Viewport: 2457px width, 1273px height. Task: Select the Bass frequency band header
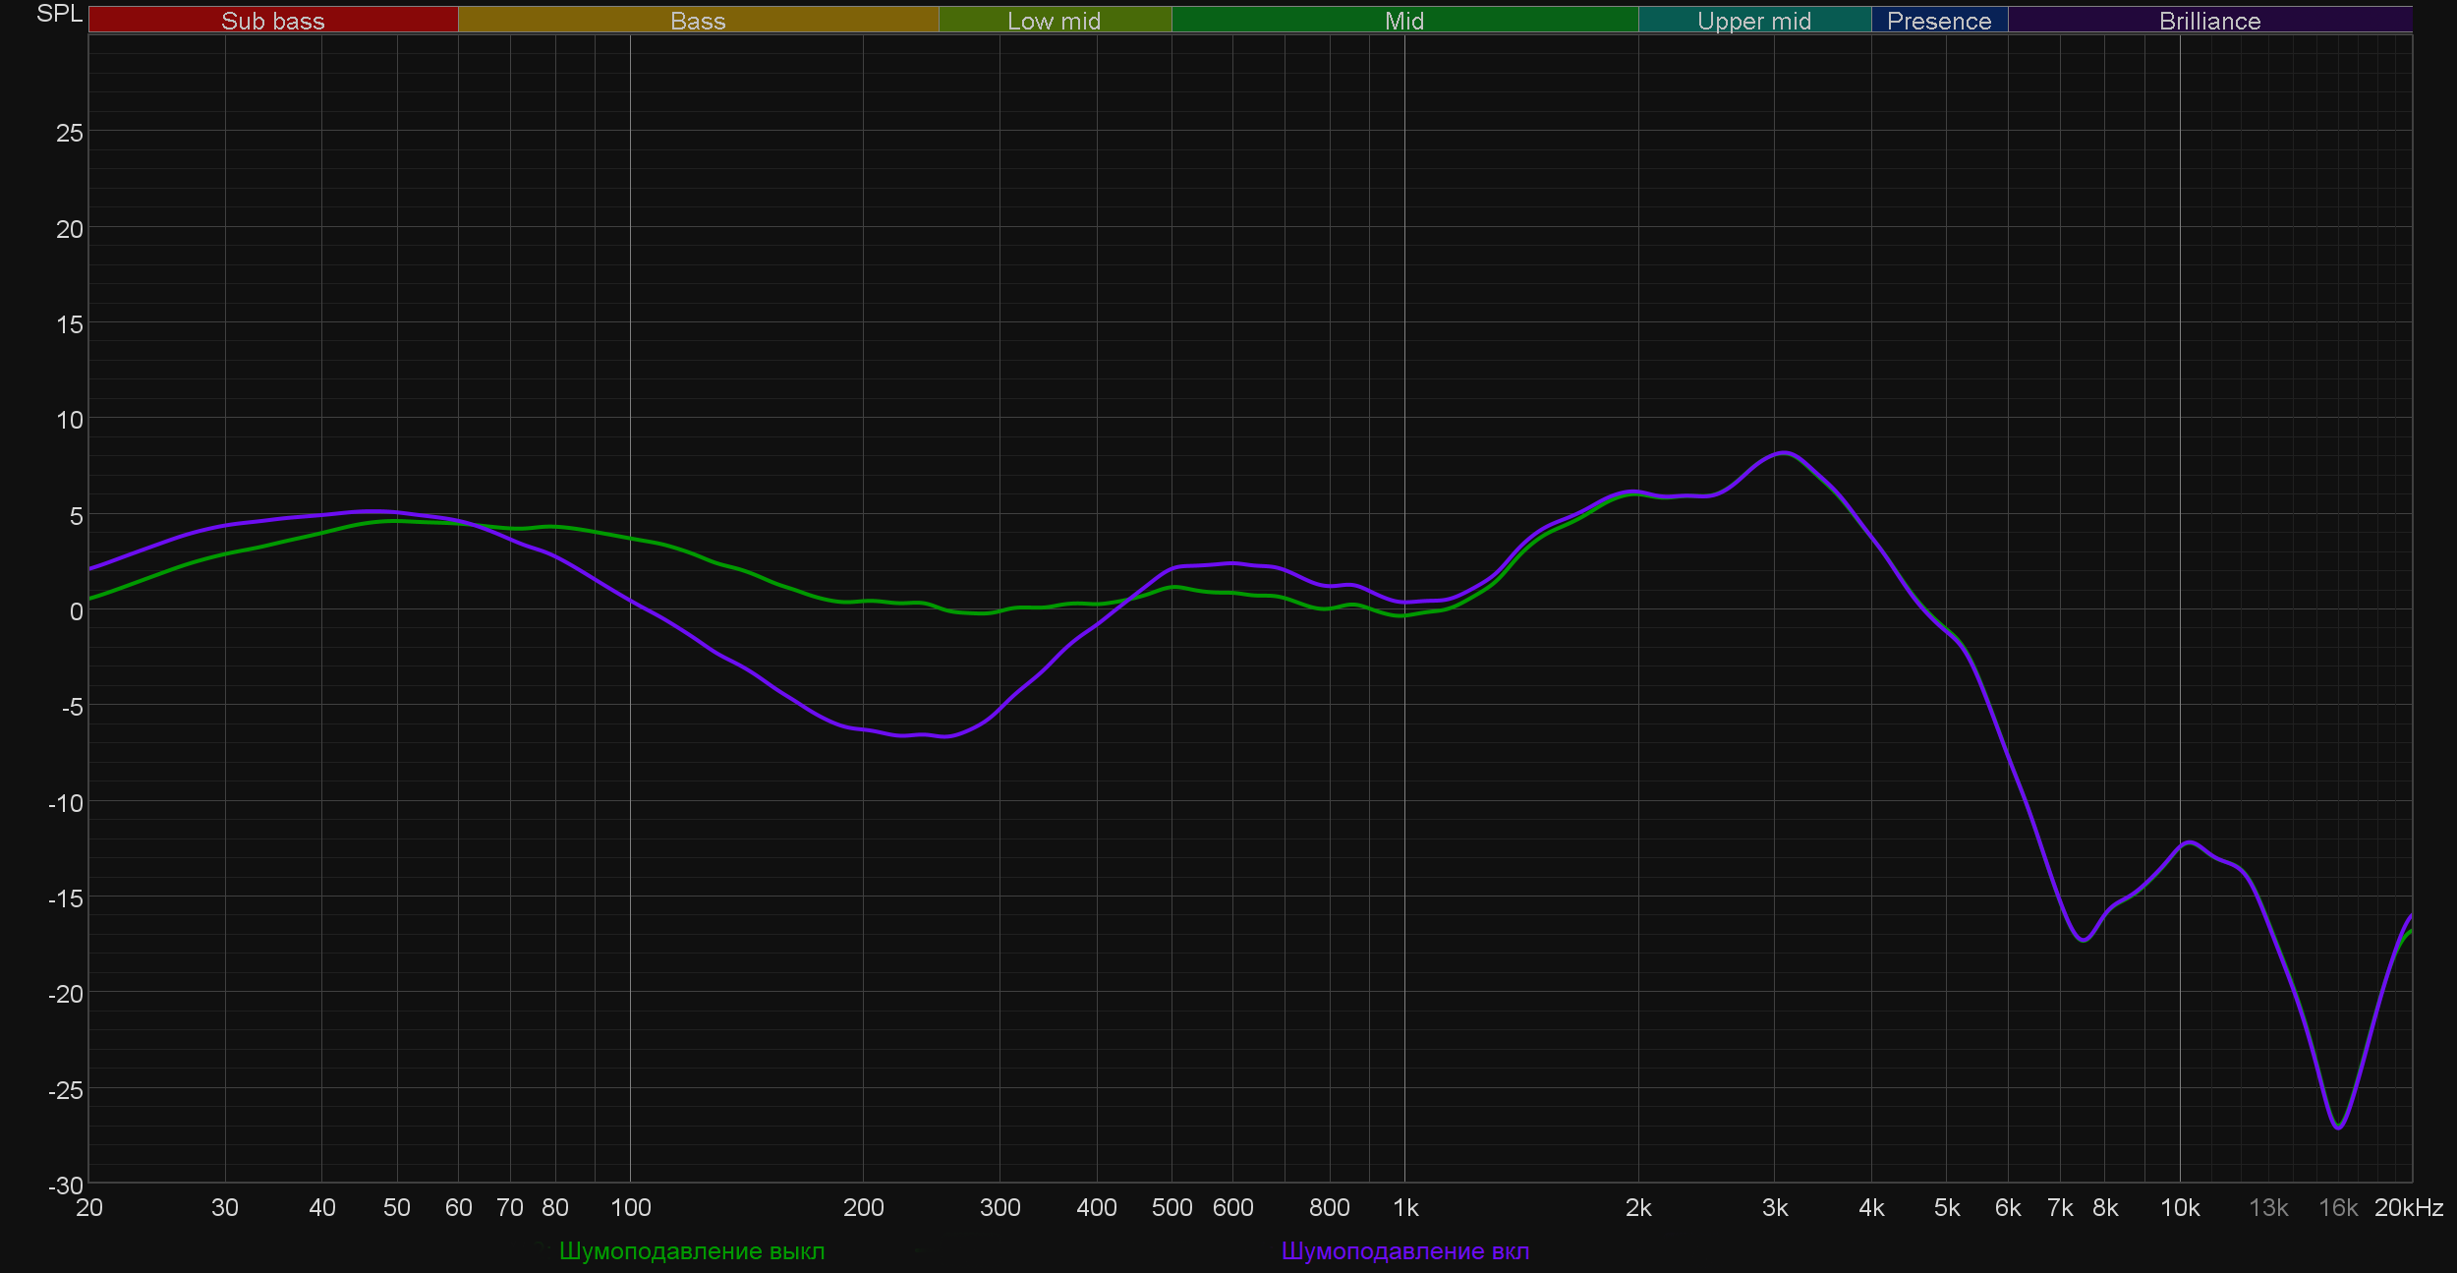698,21
